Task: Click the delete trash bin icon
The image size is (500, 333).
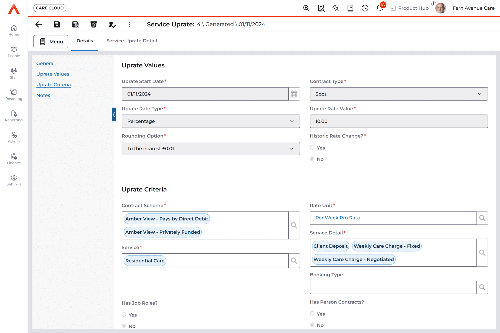Action: (94, 25)
